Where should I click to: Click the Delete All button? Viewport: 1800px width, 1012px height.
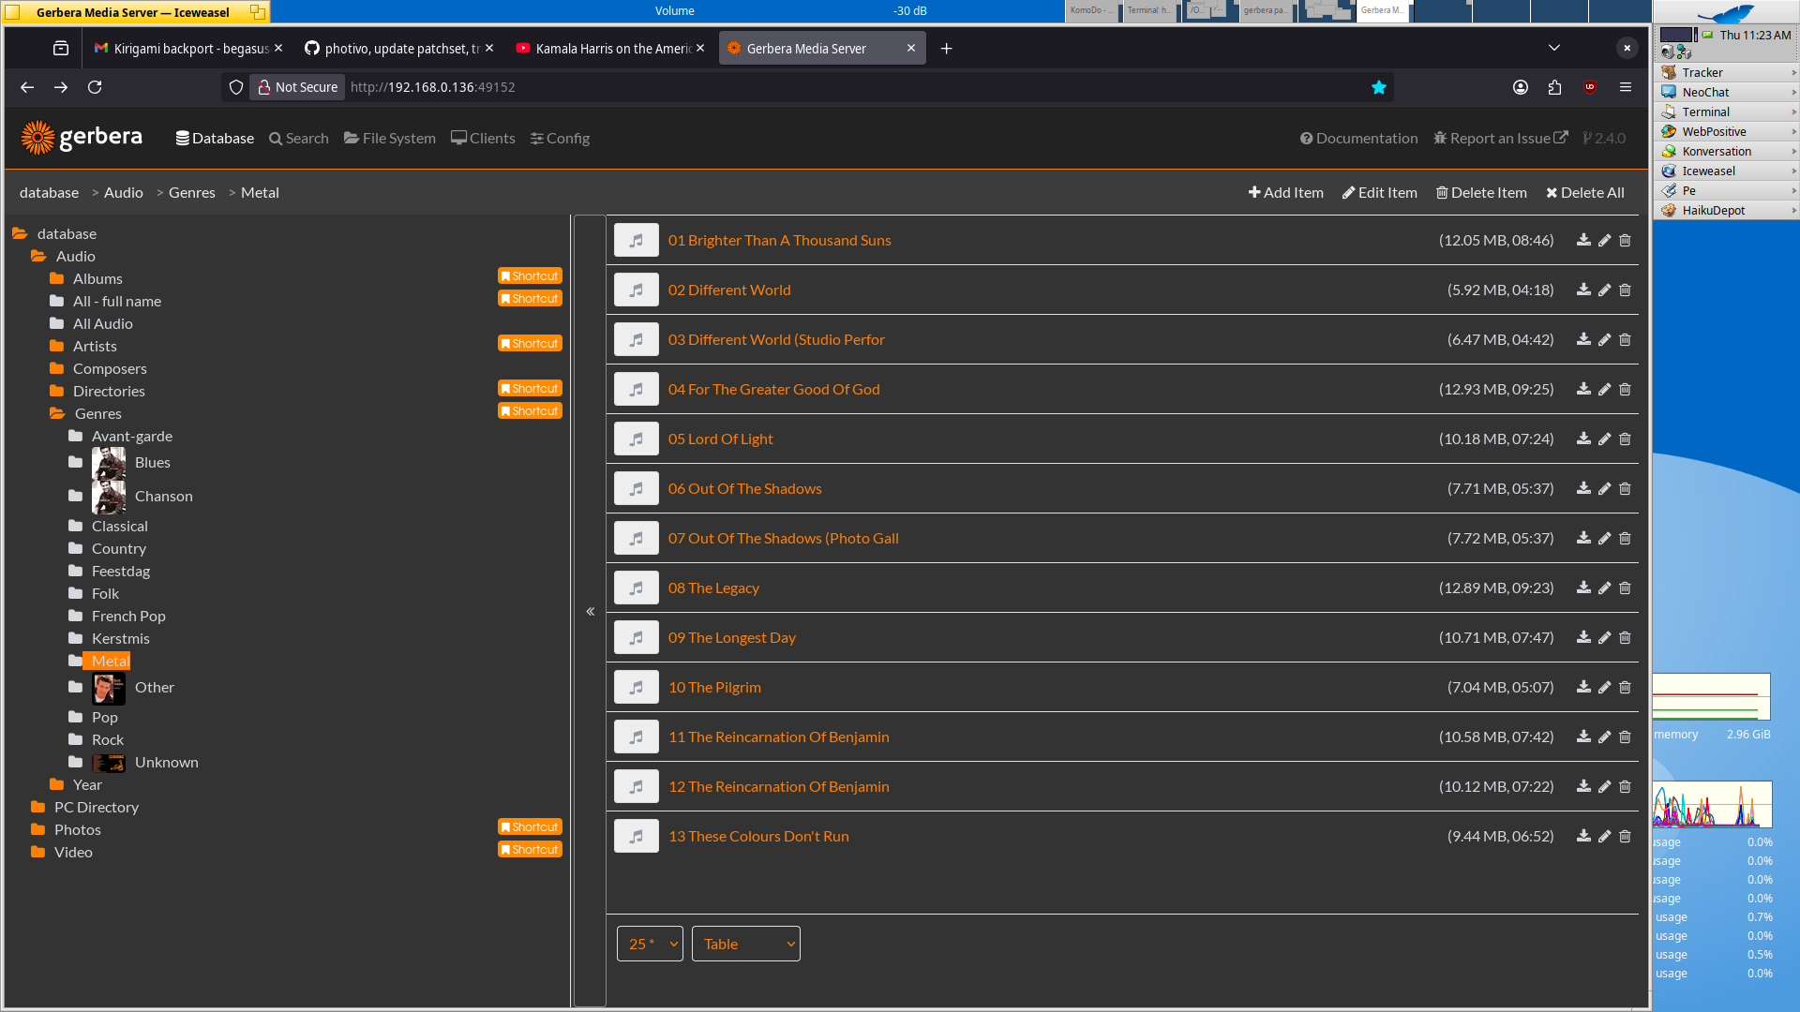pyautogui.click(x=1584, y=193)
